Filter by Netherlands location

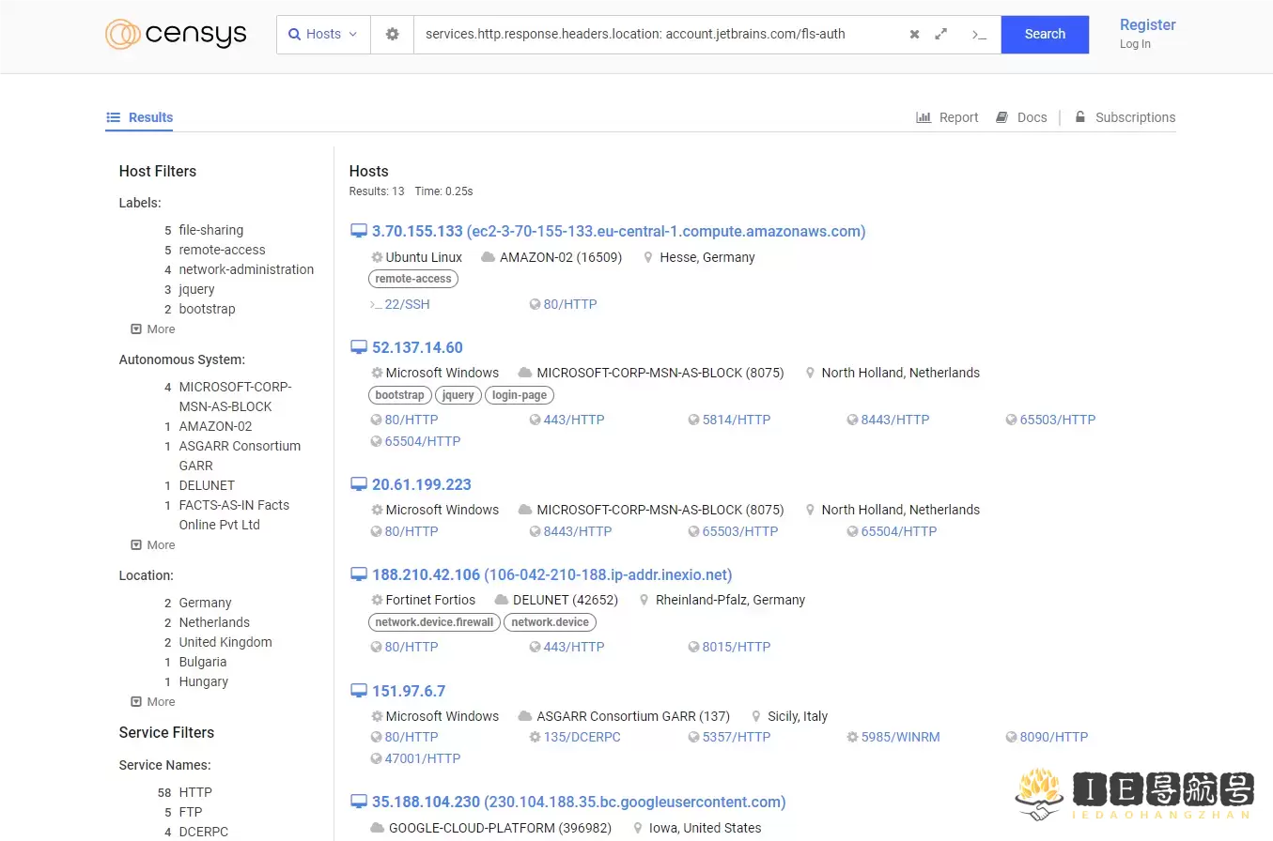click(x=215, y=622)
